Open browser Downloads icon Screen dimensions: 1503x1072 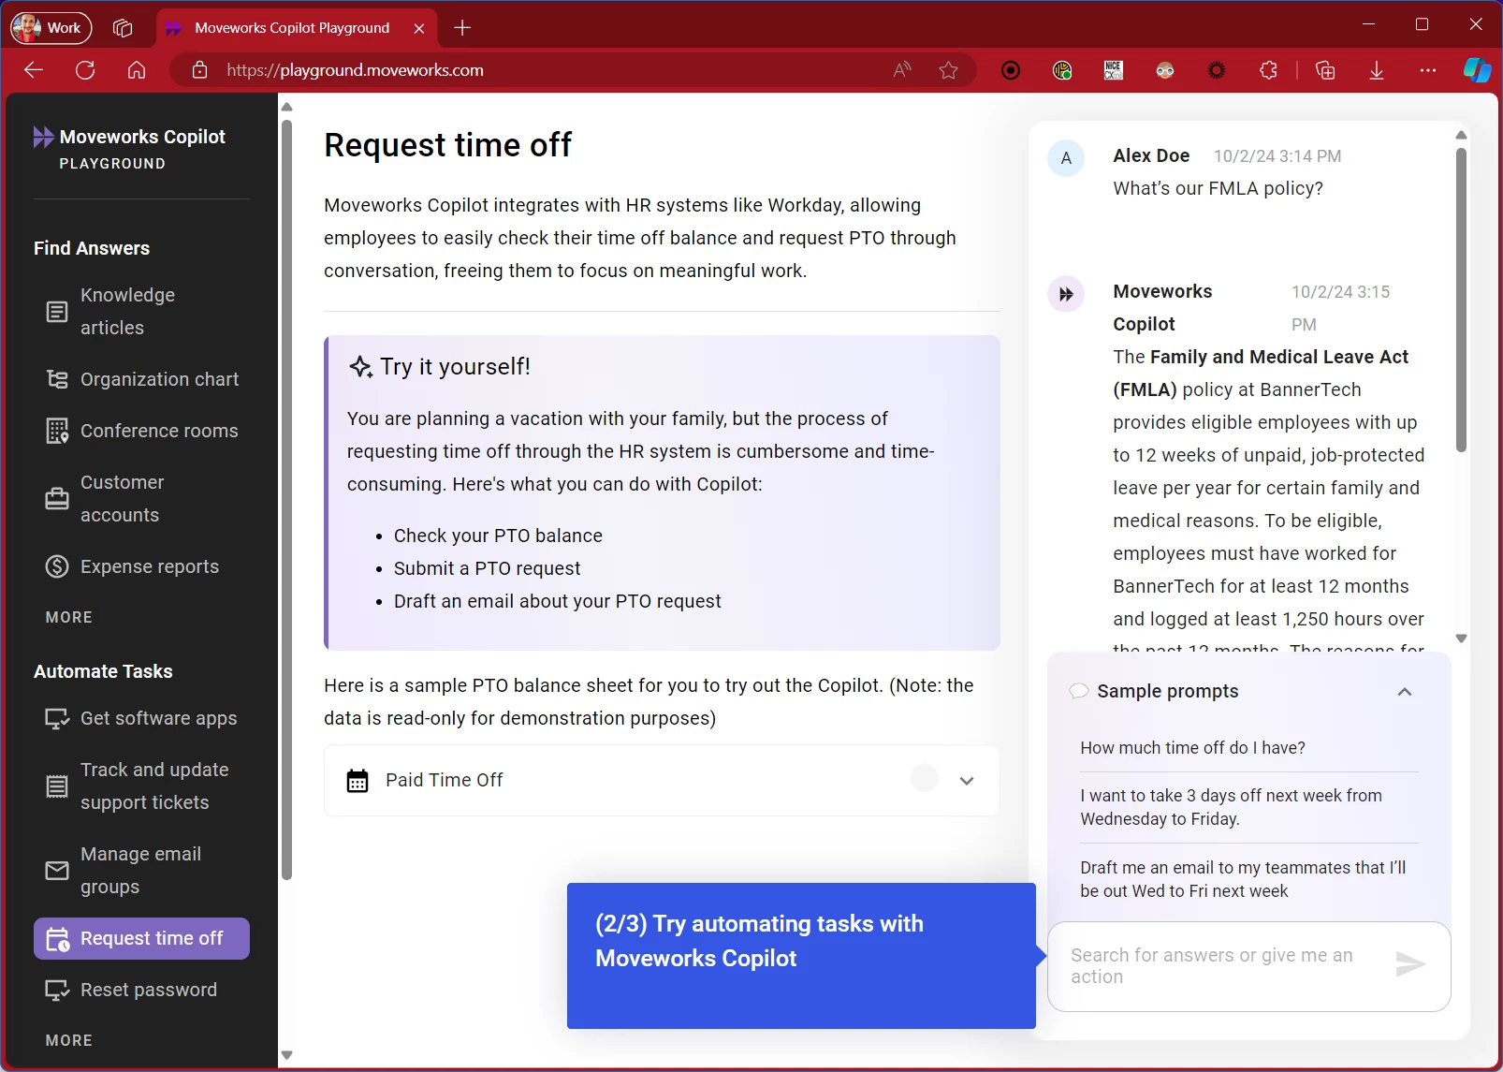point(1377,70)
